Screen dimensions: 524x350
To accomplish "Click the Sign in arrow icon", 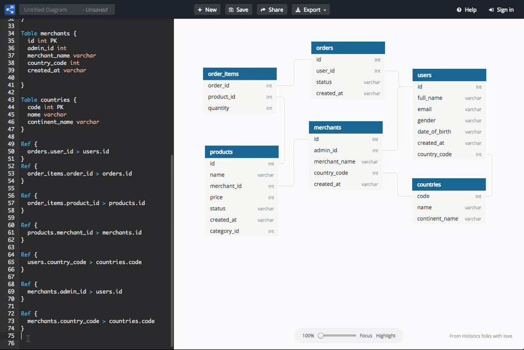I will (491, 9).
